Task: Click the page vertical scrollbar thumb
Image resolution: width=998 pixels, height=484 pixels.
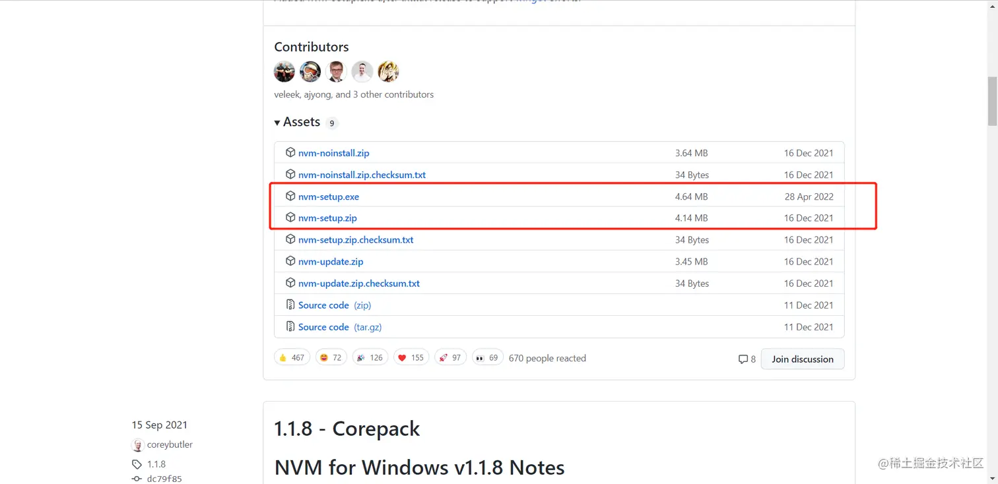Action: [992, 101]
